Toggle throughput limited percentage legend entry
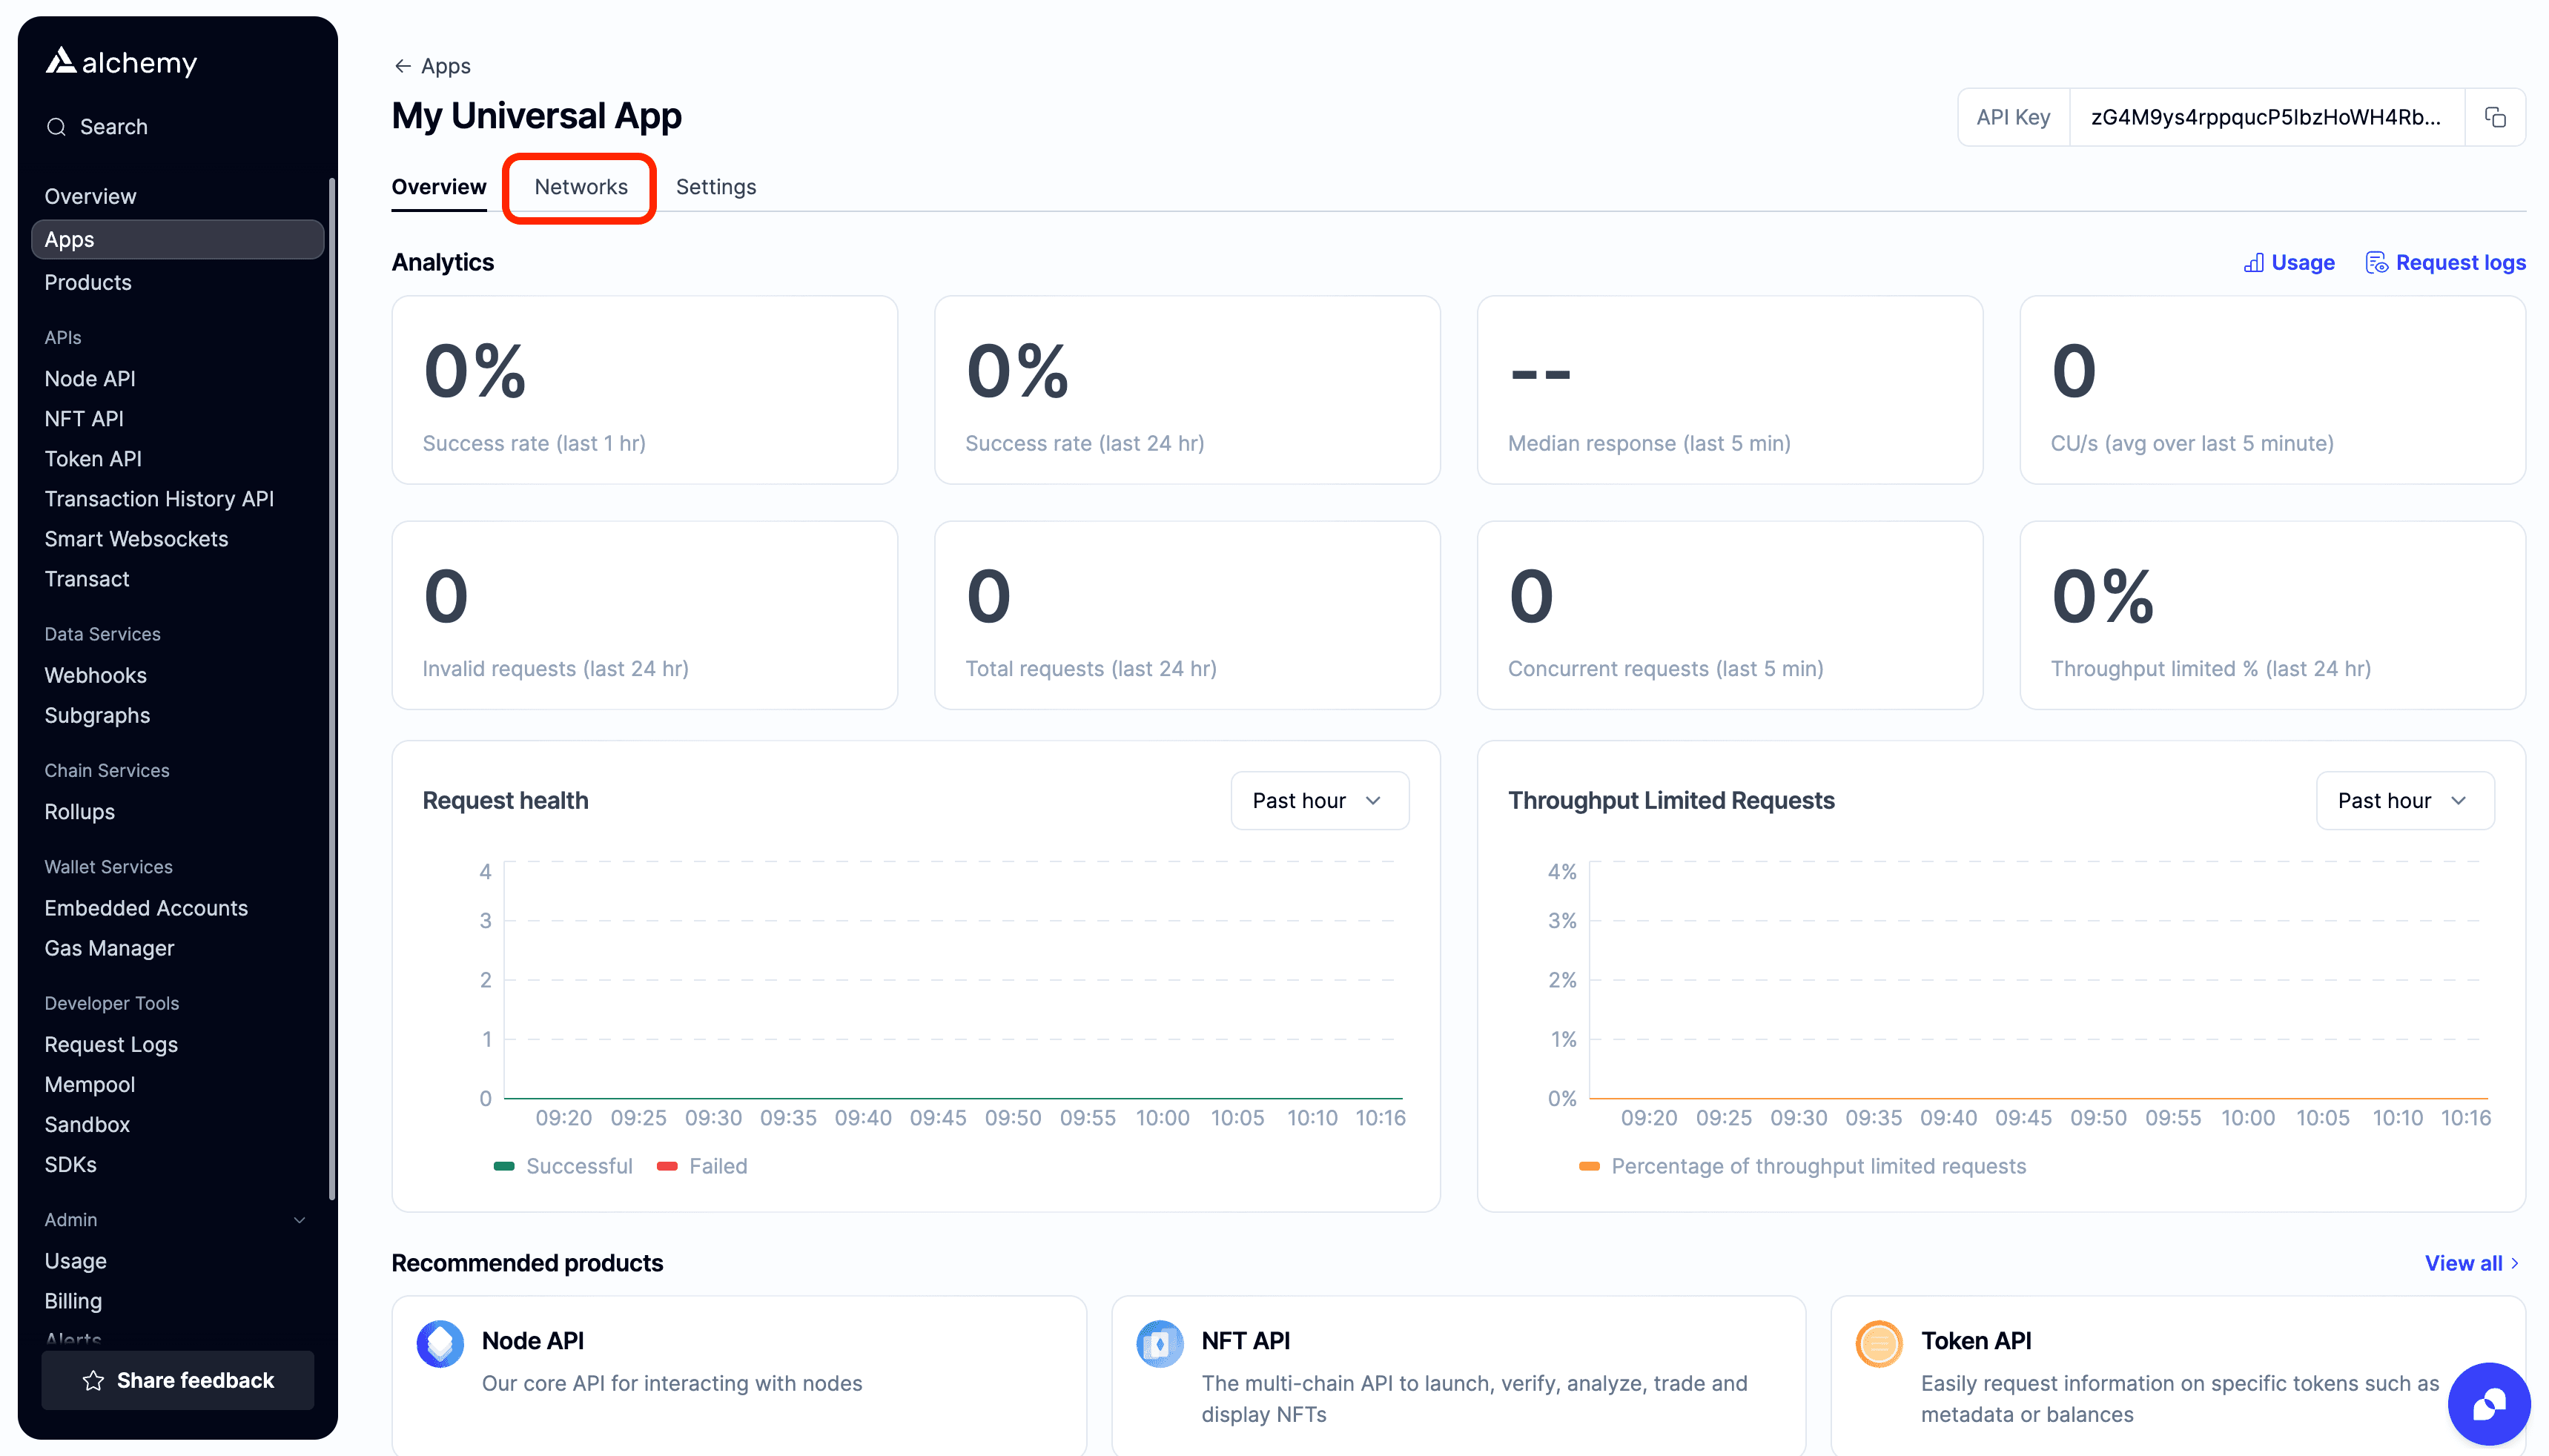The image size is (2549, 1456). click(x=1802, y=1166)
